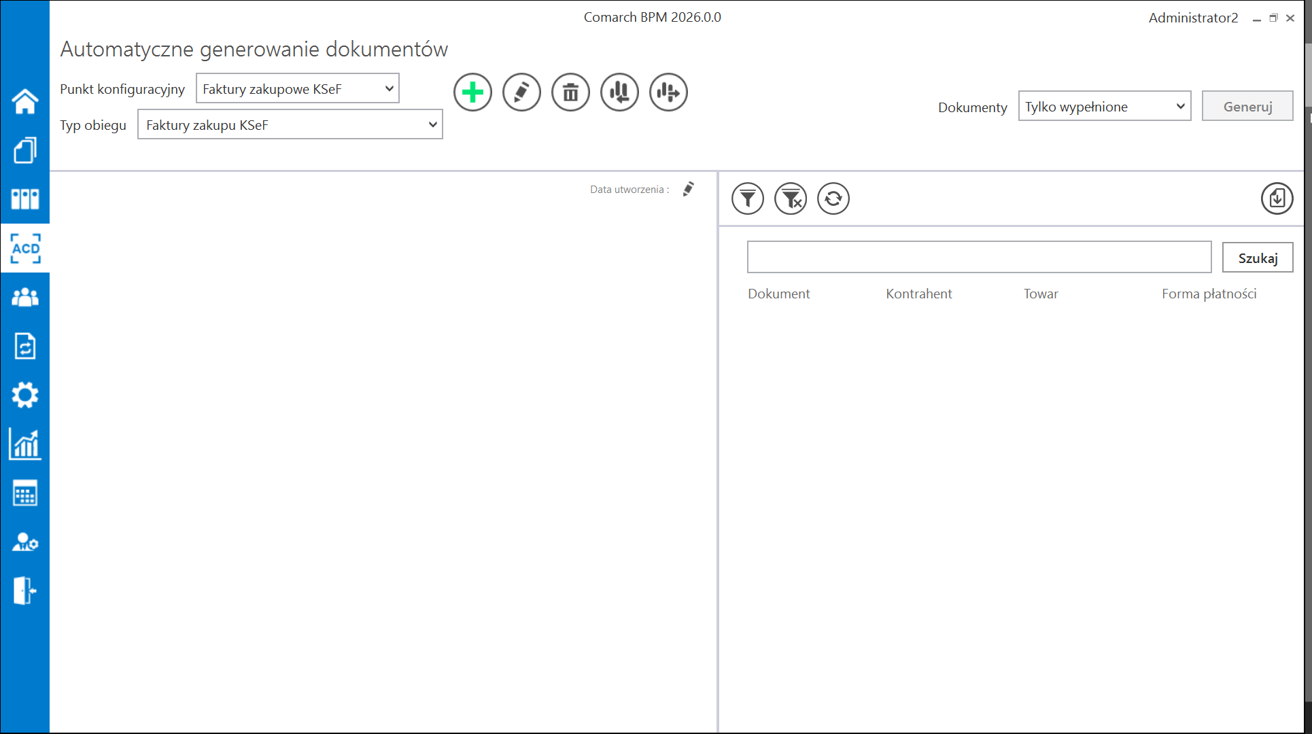Click the search text field
1312x734 pixels.
979,258
